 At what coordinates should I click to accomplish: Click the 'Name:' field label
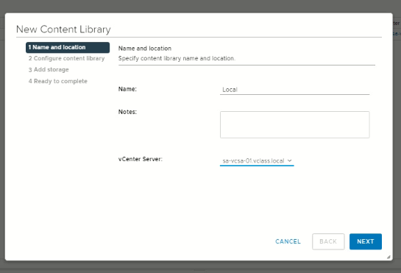127,89
